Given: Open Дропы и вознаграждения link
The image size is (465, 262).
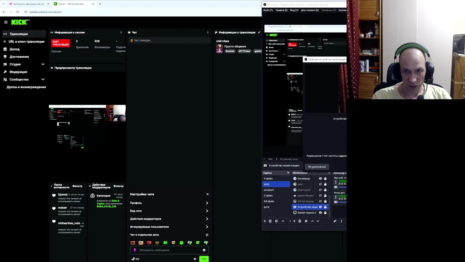Looking at the screenshot, I should (x=26, y=87).
